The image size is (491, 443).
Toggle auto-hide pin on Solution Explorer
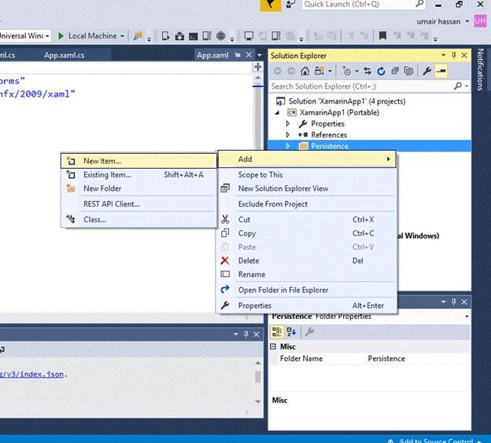[x=453, y=55]
